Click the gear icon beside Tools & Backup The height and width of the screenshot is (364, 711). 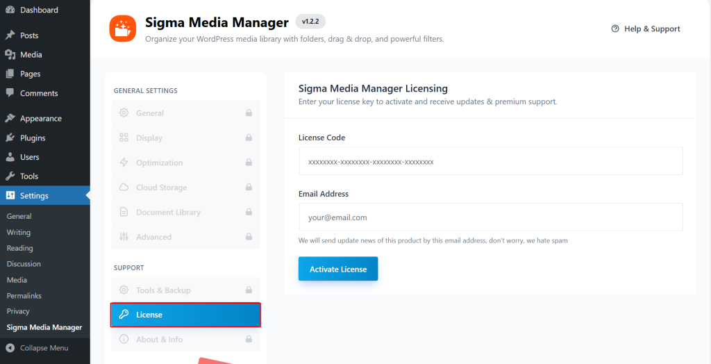pyautogui.click(x=124, y=290)
